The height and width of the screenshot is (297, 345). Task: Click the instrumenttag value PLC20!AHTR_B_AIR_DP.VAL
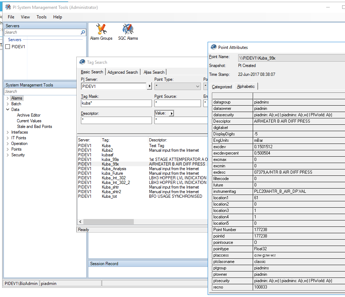280,191
